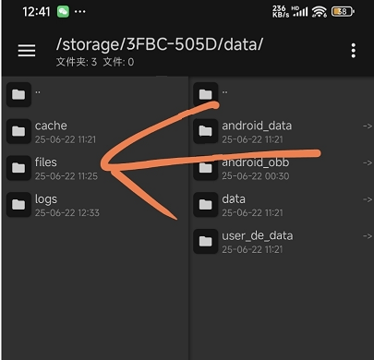
Task: Tap the cache folder icon
Action: 18,131
